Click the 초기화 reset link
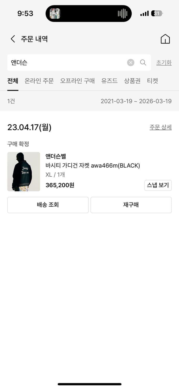 click(x=164, y=63)
